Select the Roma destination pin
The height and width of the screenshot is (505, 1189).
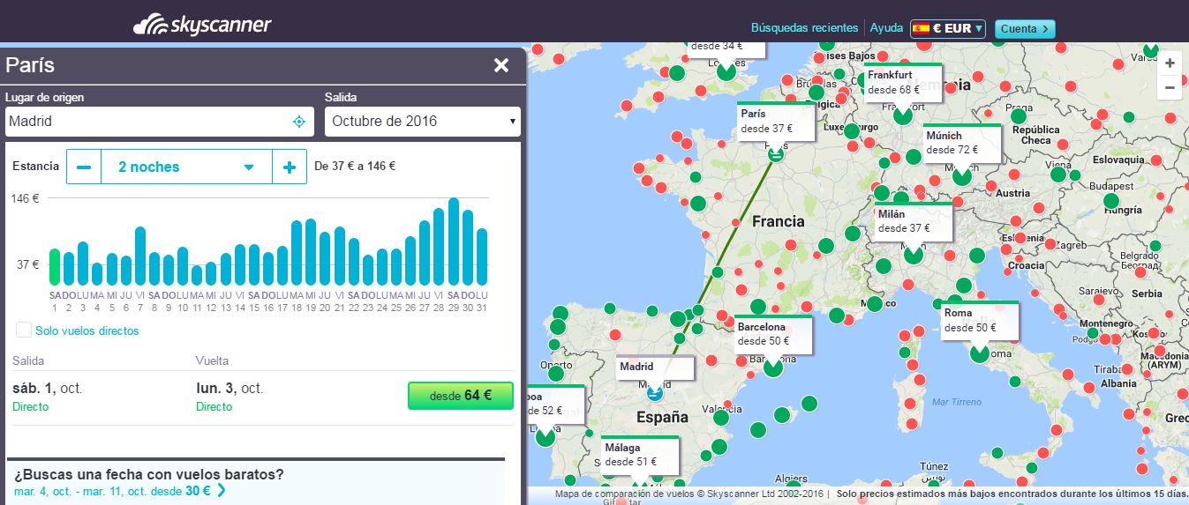pos(979,353)
